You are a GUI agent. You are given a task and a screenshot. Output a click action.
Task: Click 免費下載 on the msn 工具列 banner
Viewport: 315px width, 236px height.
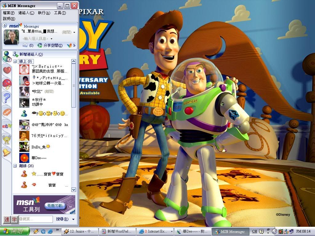(55, 206)
